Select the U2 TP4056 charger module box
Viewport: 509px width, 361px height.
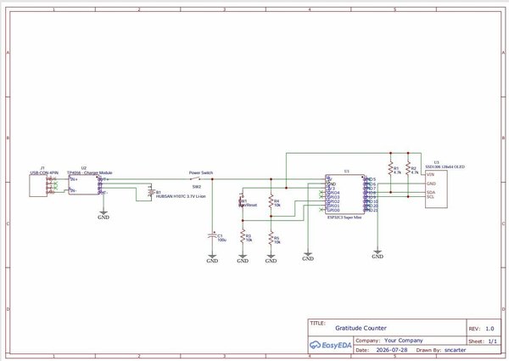click(84, 185)
